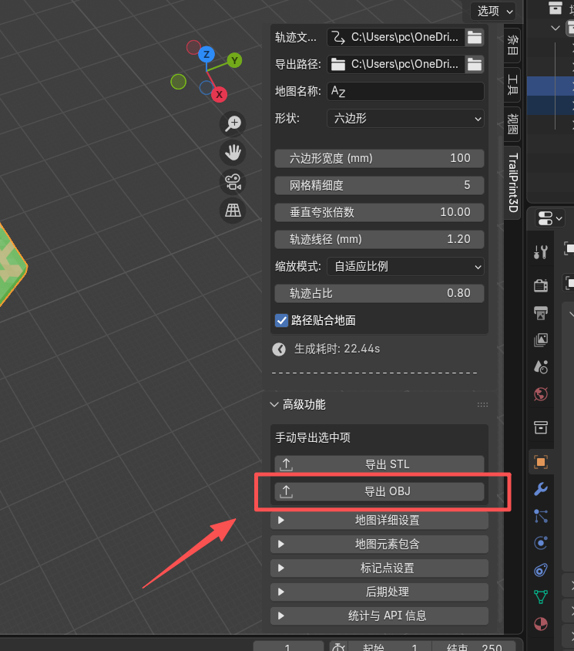
Task: Expand 统计与 API 信息 section
Action: pyautogui.click(x=379, y=616)
